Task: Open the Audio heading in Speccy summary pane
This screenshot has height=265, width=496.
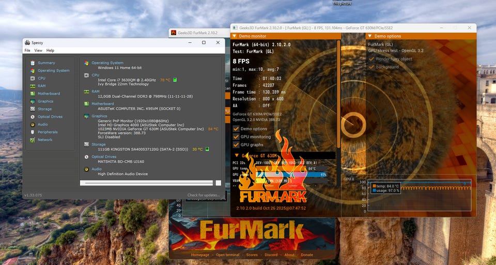Action: point(97,169)
